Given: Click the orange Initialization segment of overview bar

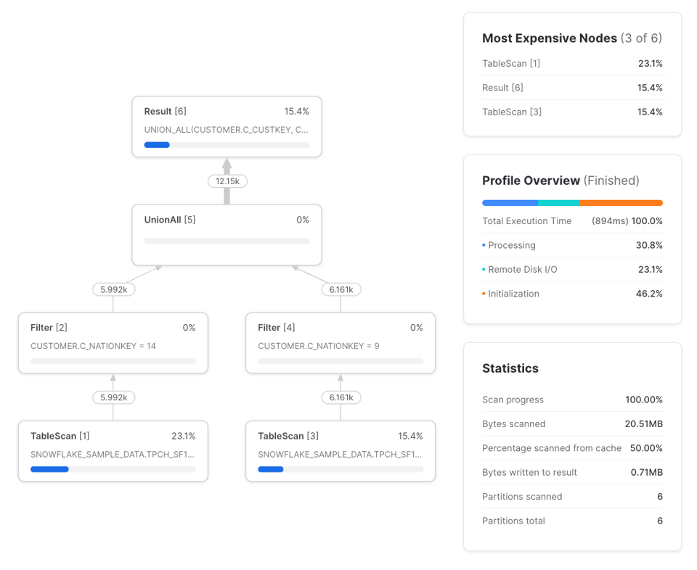Looking at the screenshot, I should (621, 203).
